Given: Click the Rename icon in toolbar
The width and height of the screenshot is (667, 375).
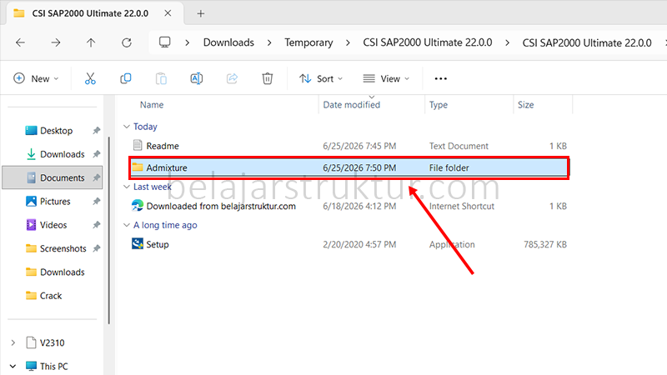Looking at the screenshot, I should 197,78.
